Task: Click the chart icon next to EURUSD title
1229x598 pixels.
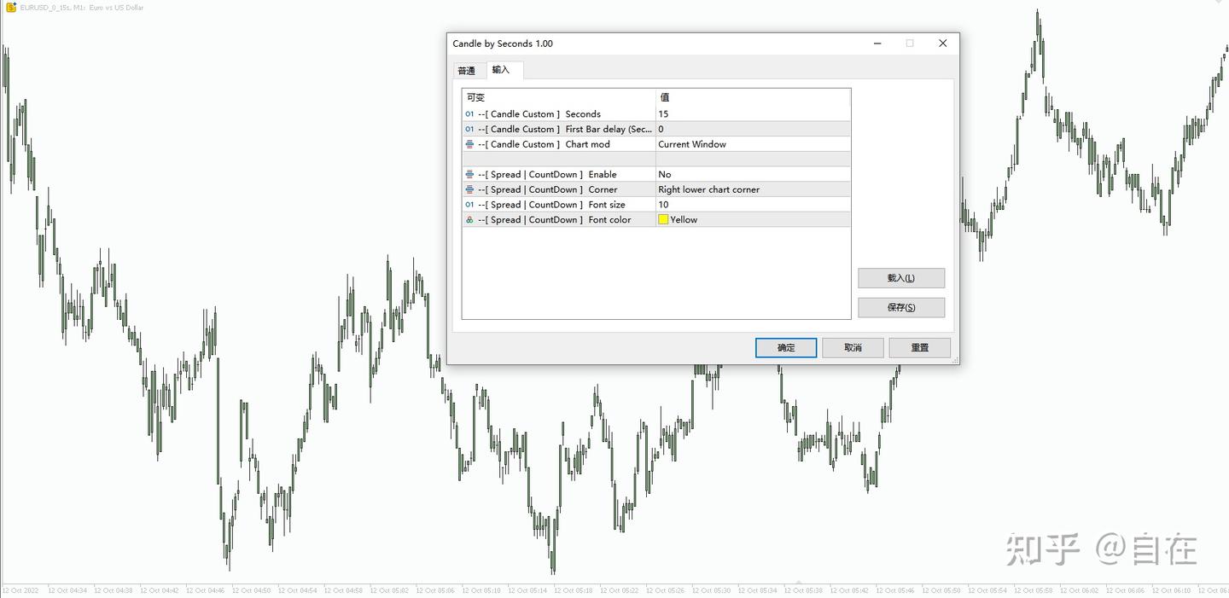Action: [11, 7]
